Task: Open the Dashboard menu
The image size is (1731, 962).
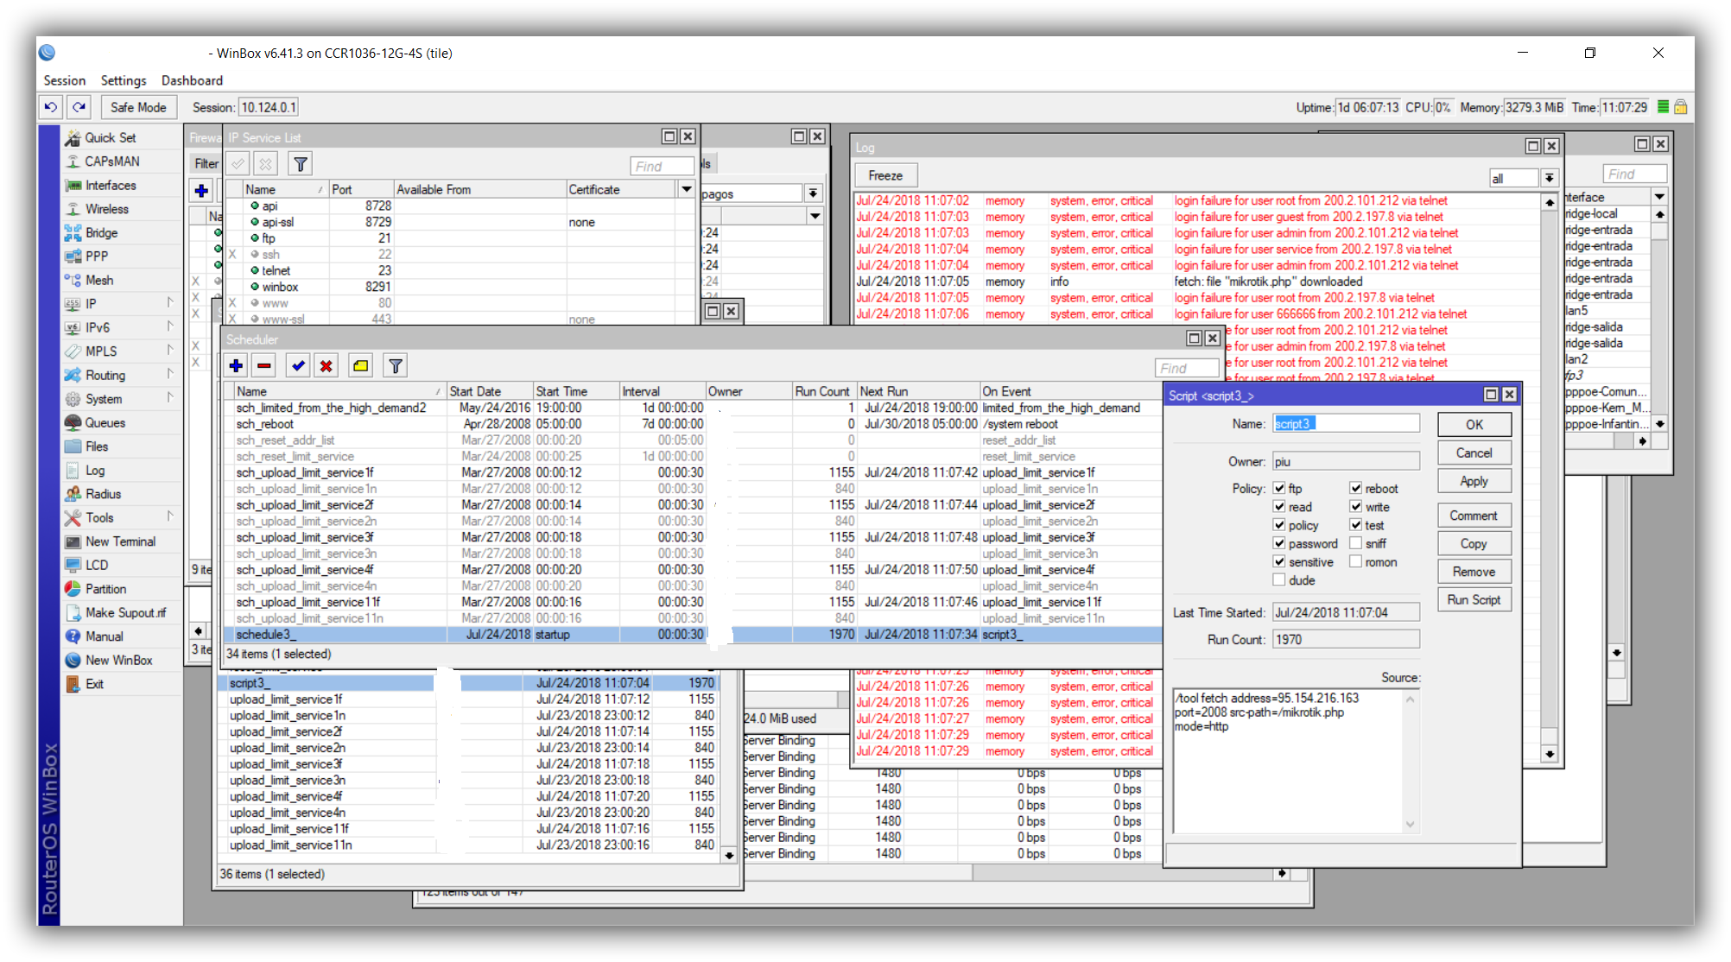Action: pos(192,80)
